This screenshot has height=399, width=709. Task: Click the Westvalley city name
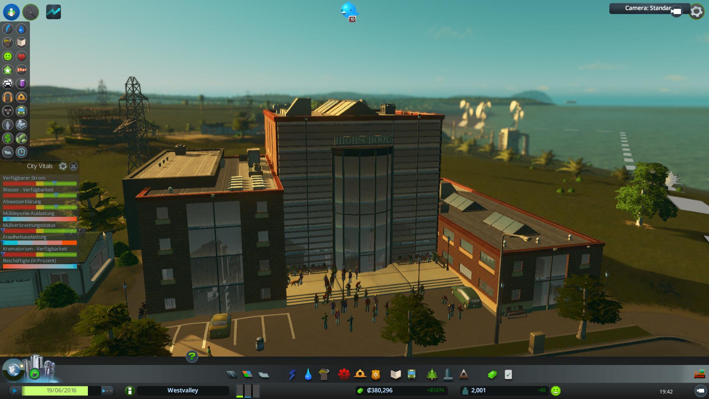pyautogui.click(x=183, y=391)
